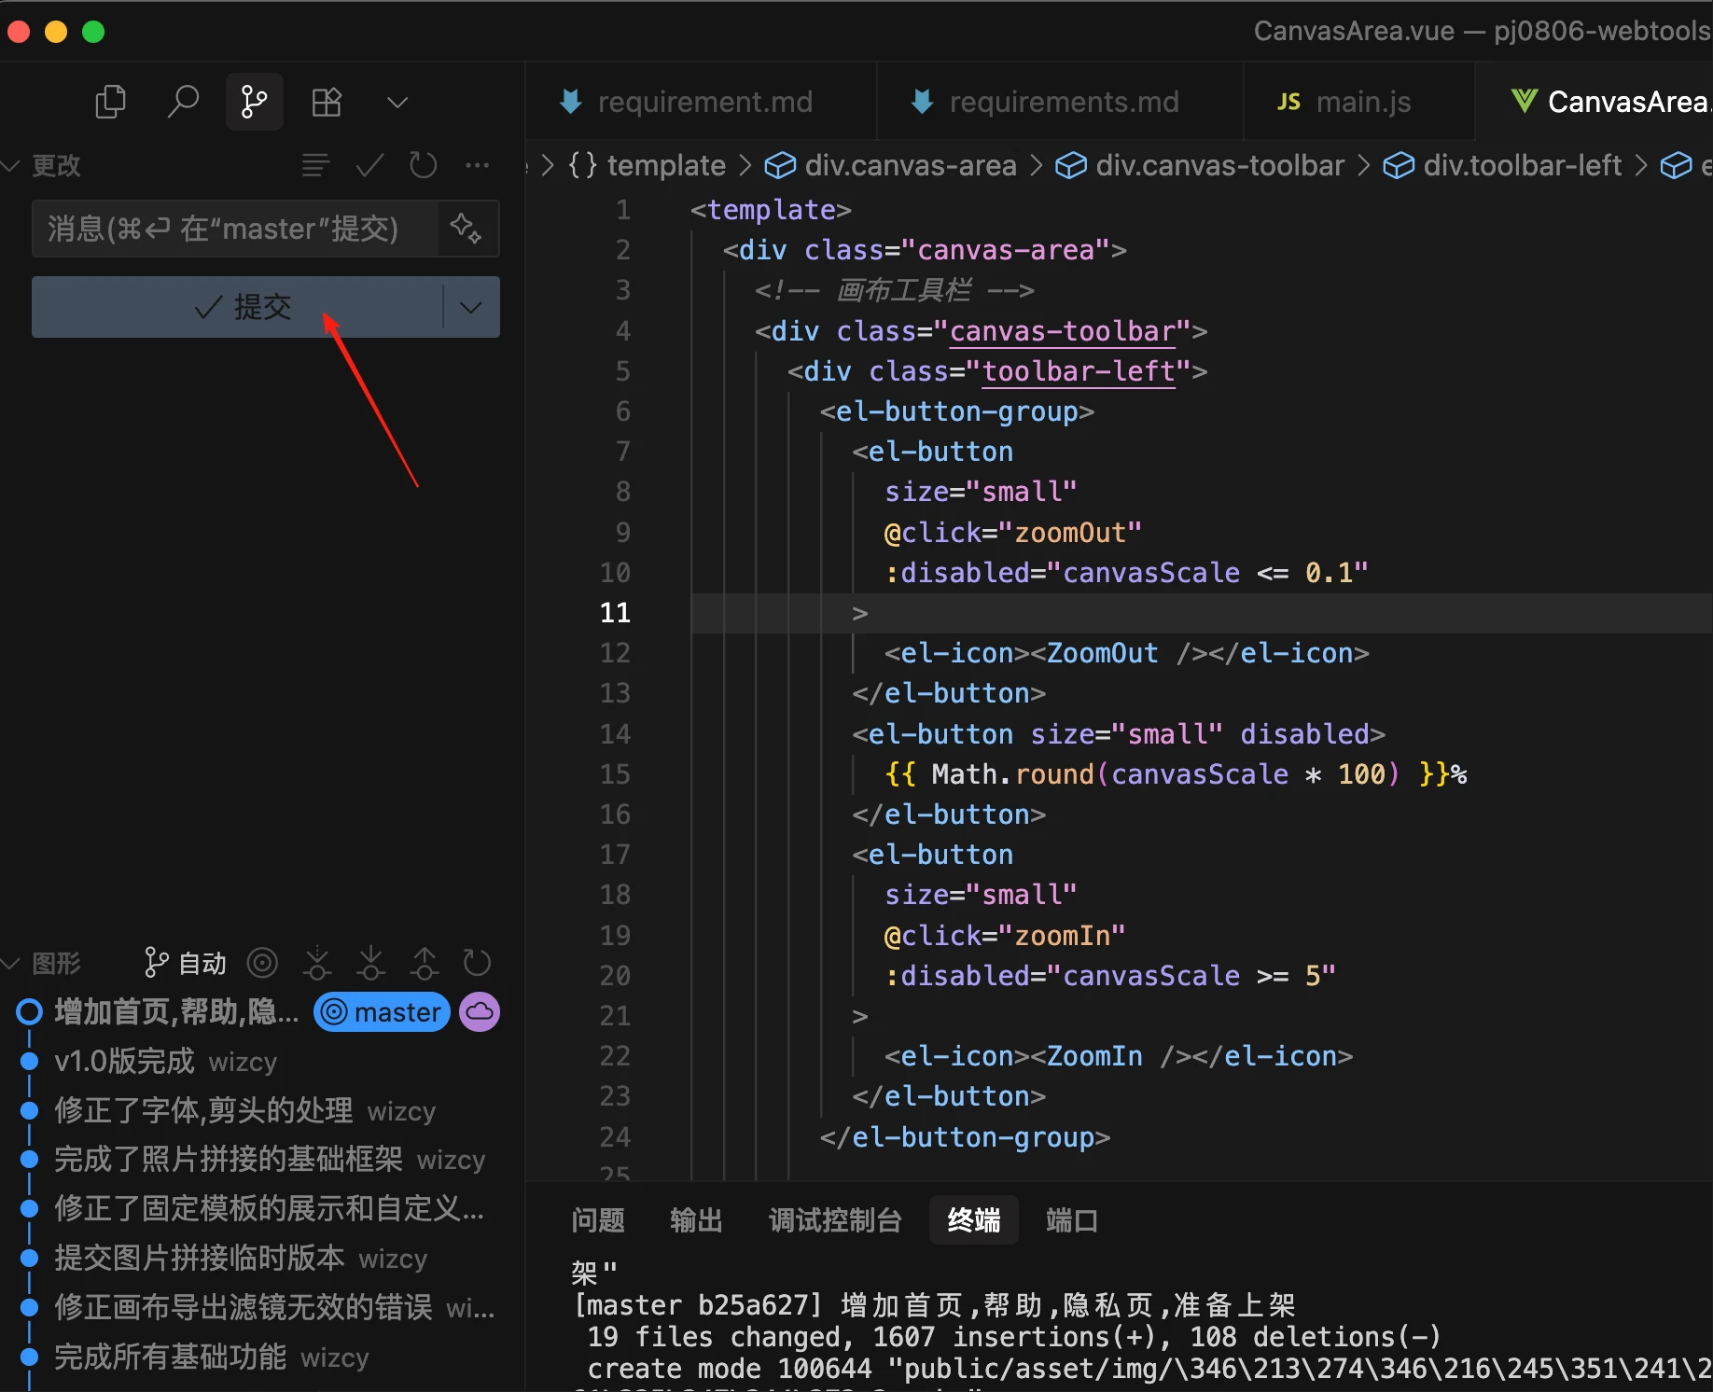The width and height of the screenshot is (1713, 1392).
Task: Click the yellow minimize window button
Action: pyautogui.click(x=56, y=32)
